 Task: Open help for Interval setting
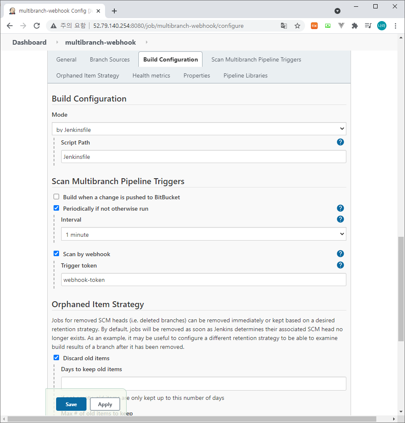(340, 220)
